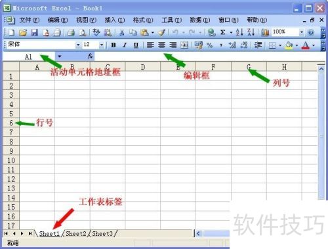
Task: Align text left
Action: coord(150,45)
